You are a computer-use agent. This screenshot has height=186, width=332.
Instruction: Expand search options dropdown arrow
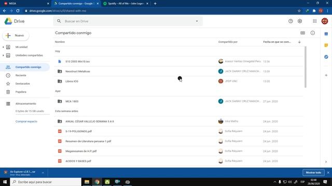pos(197,21)
